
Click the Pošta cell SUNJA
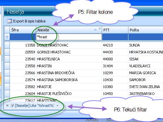point(146,45)
